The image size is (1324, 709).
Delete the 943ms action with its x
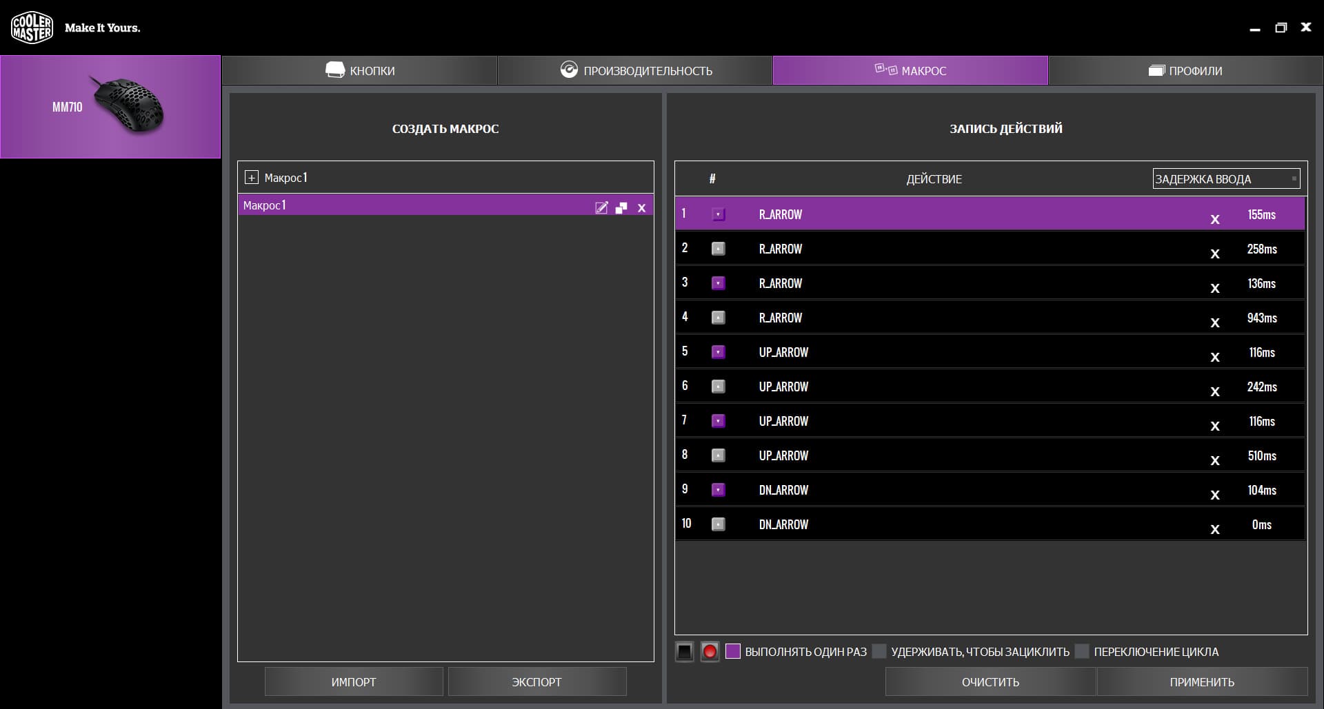click(x=1215, y=323)
